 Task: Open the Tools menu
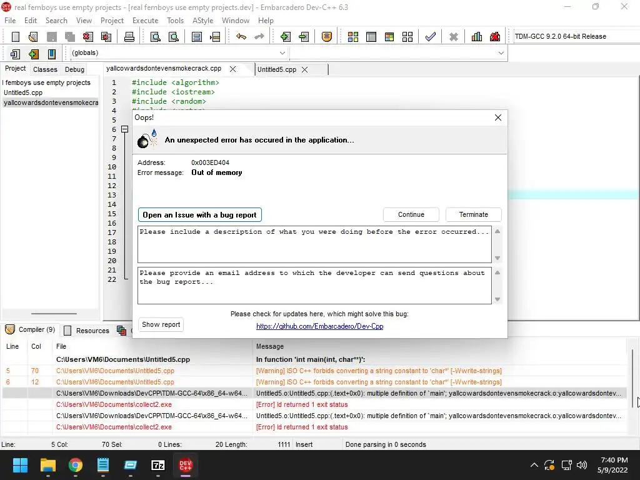tap(175, 21)
